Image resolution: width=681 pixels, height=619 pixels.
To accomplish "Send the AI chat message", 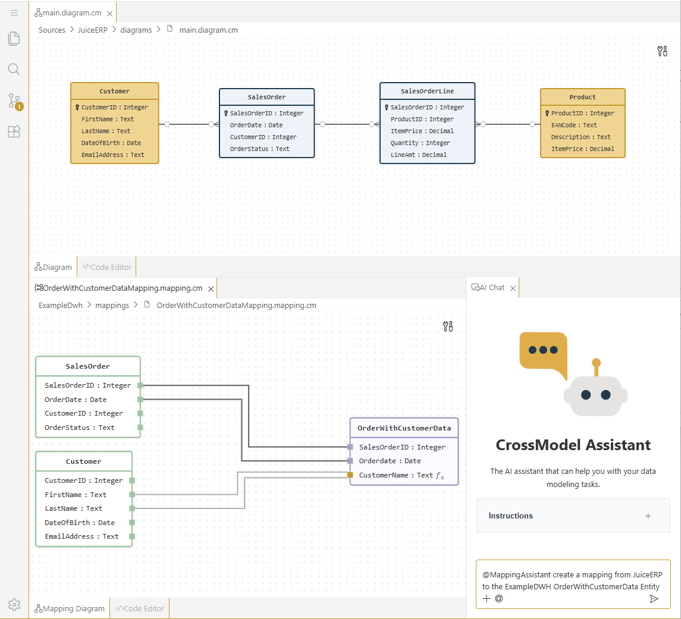I will coord(654,599).
